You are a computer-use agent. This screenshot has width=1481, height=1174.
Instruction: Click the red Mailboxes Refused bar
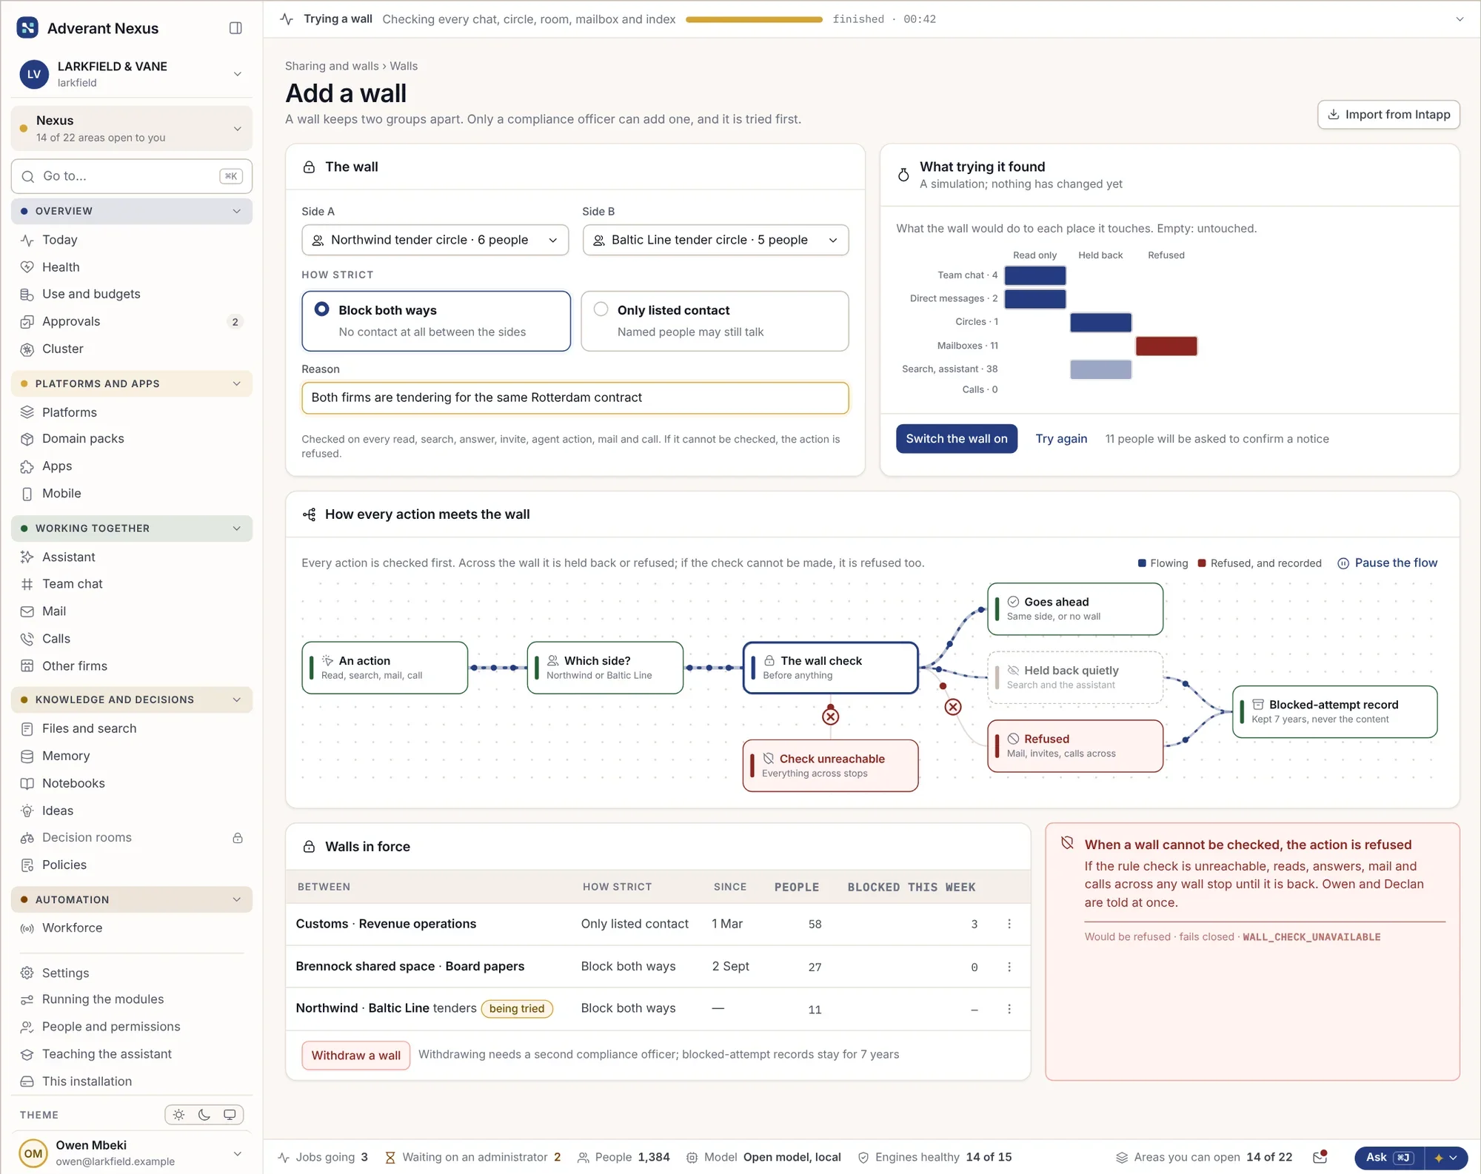(1166, 346)
